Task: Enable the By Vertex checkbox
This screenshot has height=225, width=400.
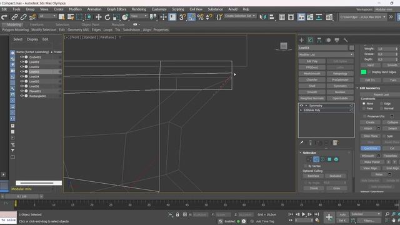Action: (x=306, y=166)
